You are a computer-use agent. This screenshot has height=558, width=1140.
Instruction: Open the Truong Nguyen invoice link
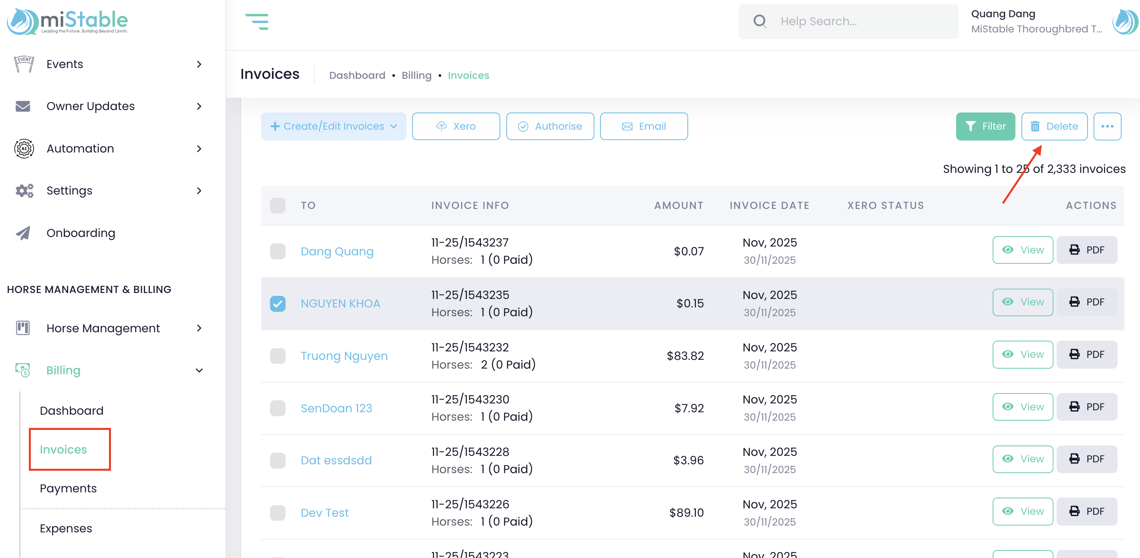click(344, 356)
